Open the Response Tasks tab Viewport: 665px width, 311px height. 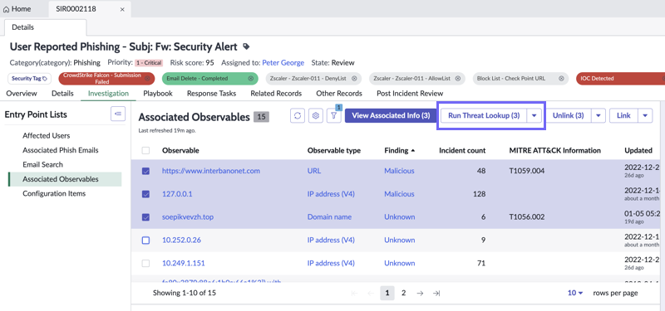(x=212, y=93)
